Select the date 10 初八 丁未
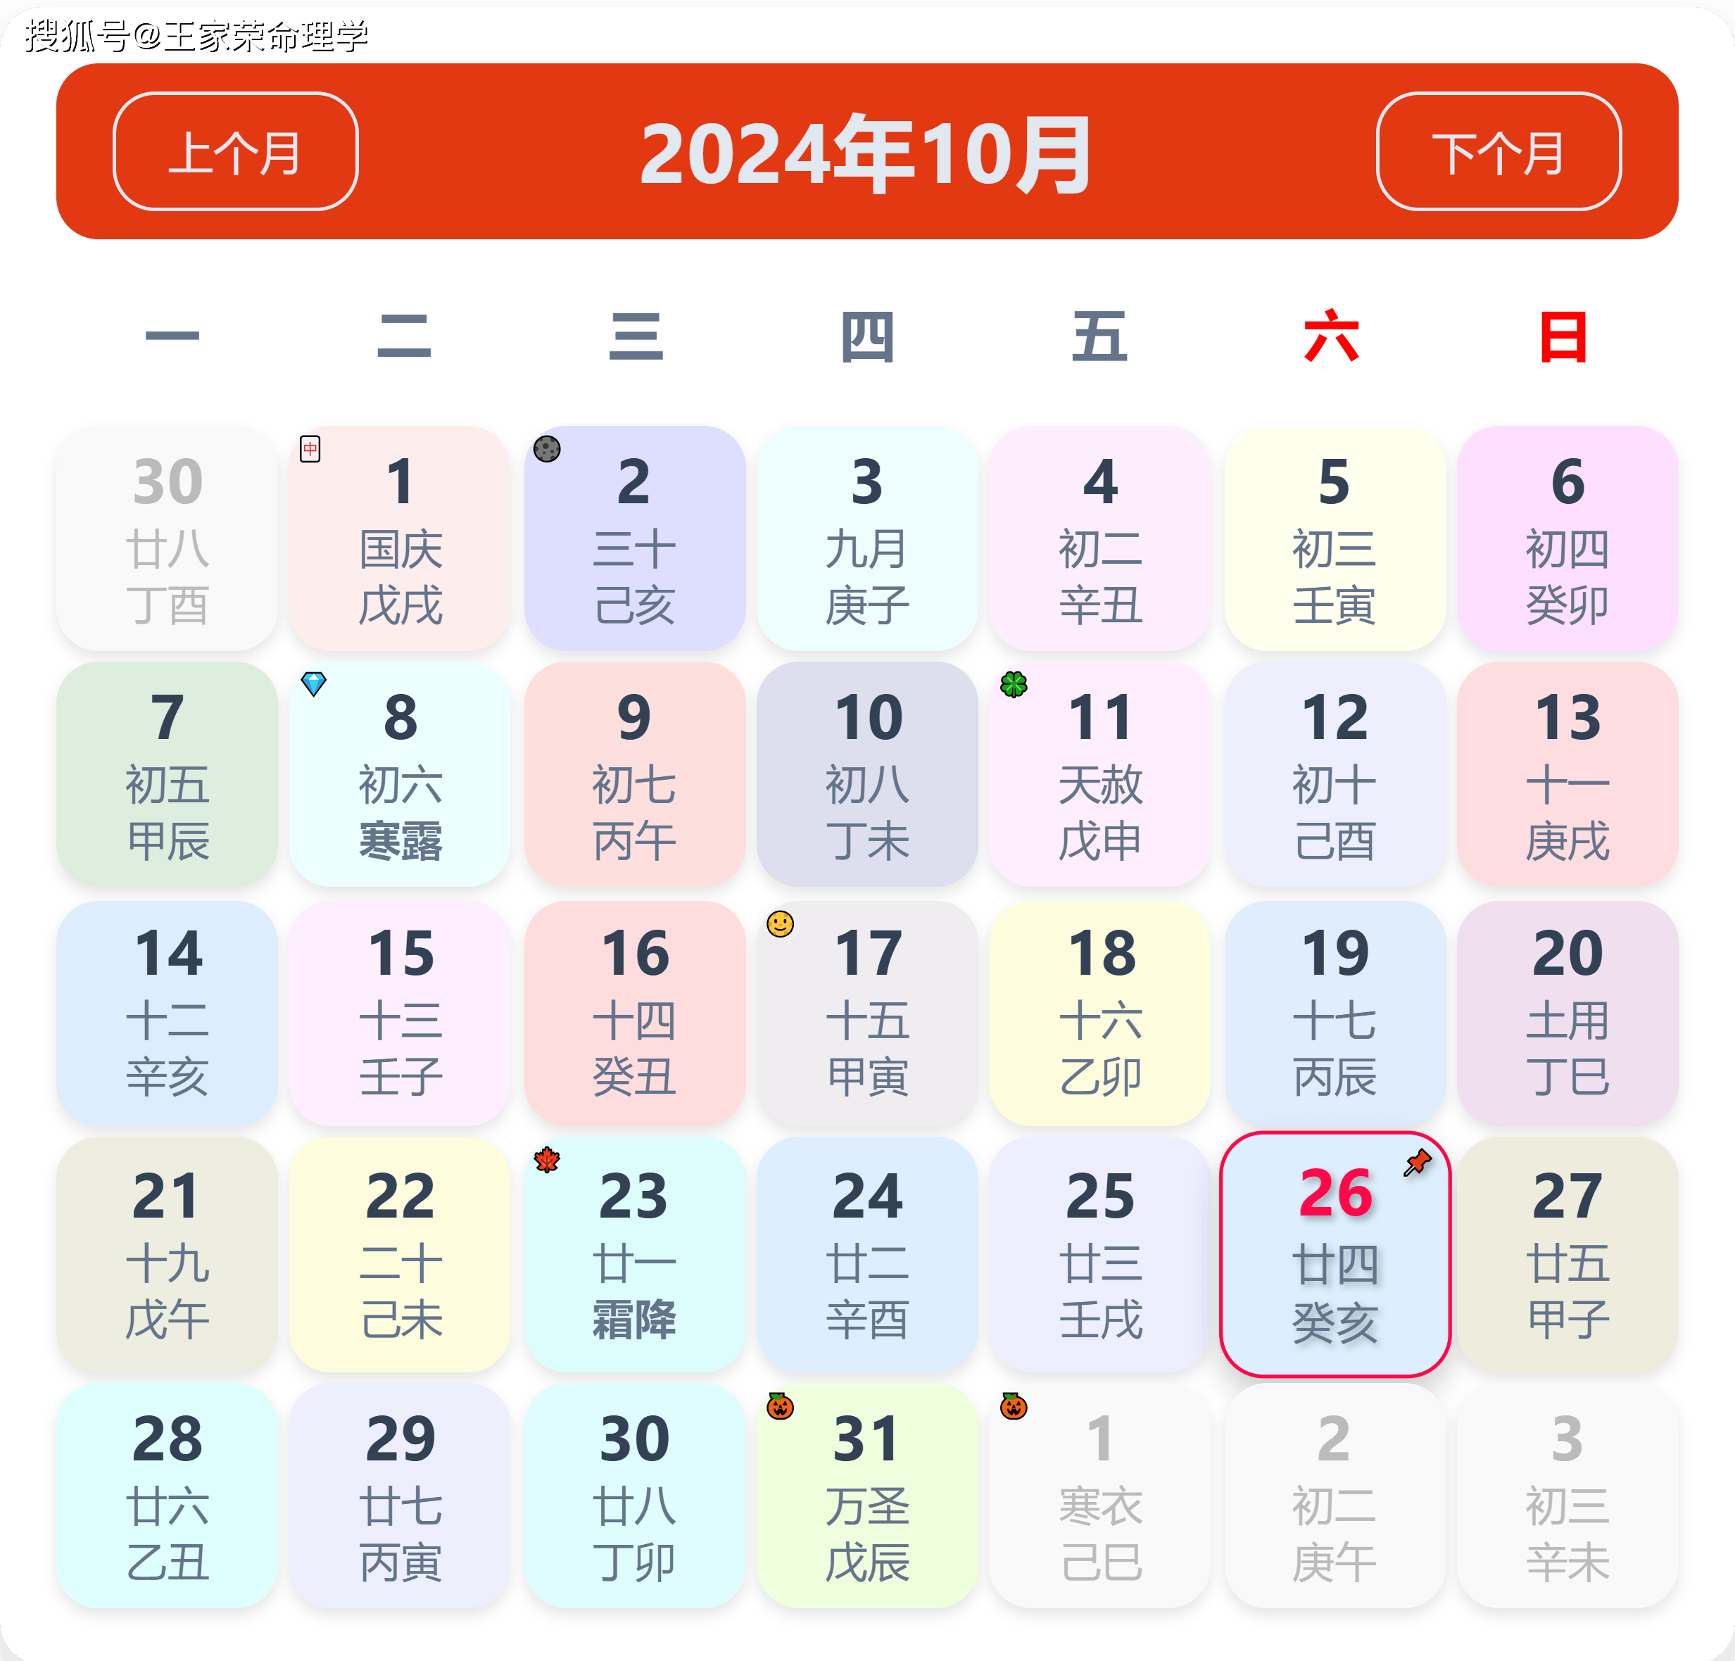 (x=867, y=774)
